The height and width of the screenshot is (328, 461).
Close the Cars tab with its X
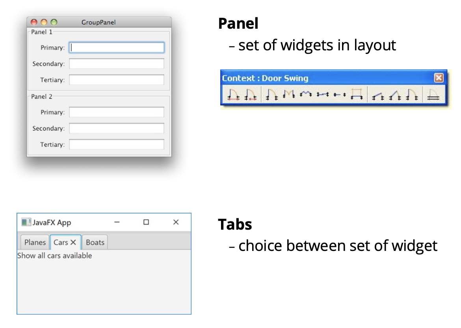tap(73, 242)
